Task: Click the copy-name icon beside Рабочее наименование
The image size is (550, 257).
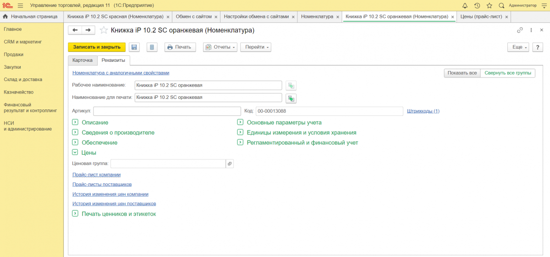Action: 291,85
